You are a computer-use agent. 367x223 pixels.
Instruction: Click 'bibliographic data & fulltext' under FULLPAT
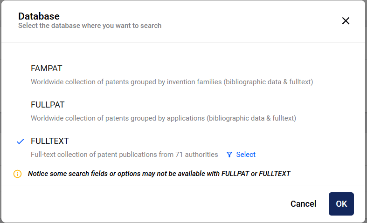coord(251,118)
